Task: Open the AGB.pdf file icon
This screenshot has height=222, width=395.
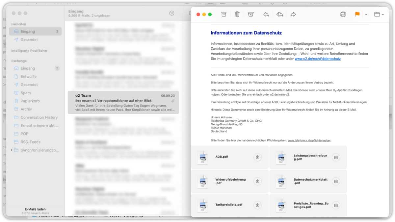Action: [203, 158]
